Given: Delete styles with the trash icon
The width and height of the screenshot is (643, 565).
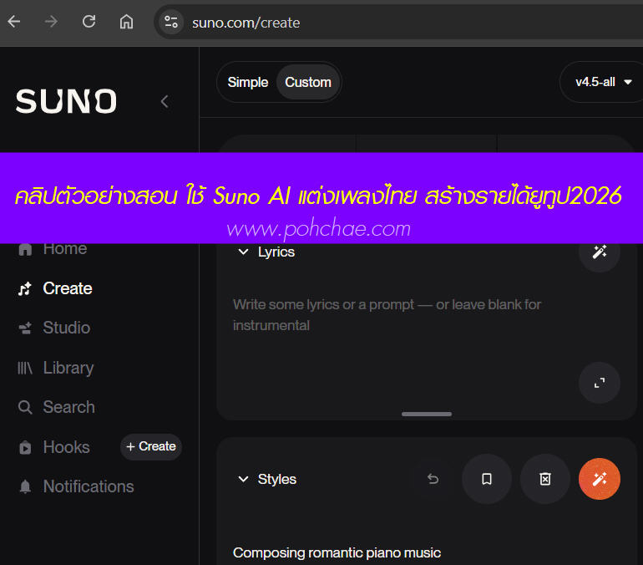Looking at the screenshot, I should point(544,479).
